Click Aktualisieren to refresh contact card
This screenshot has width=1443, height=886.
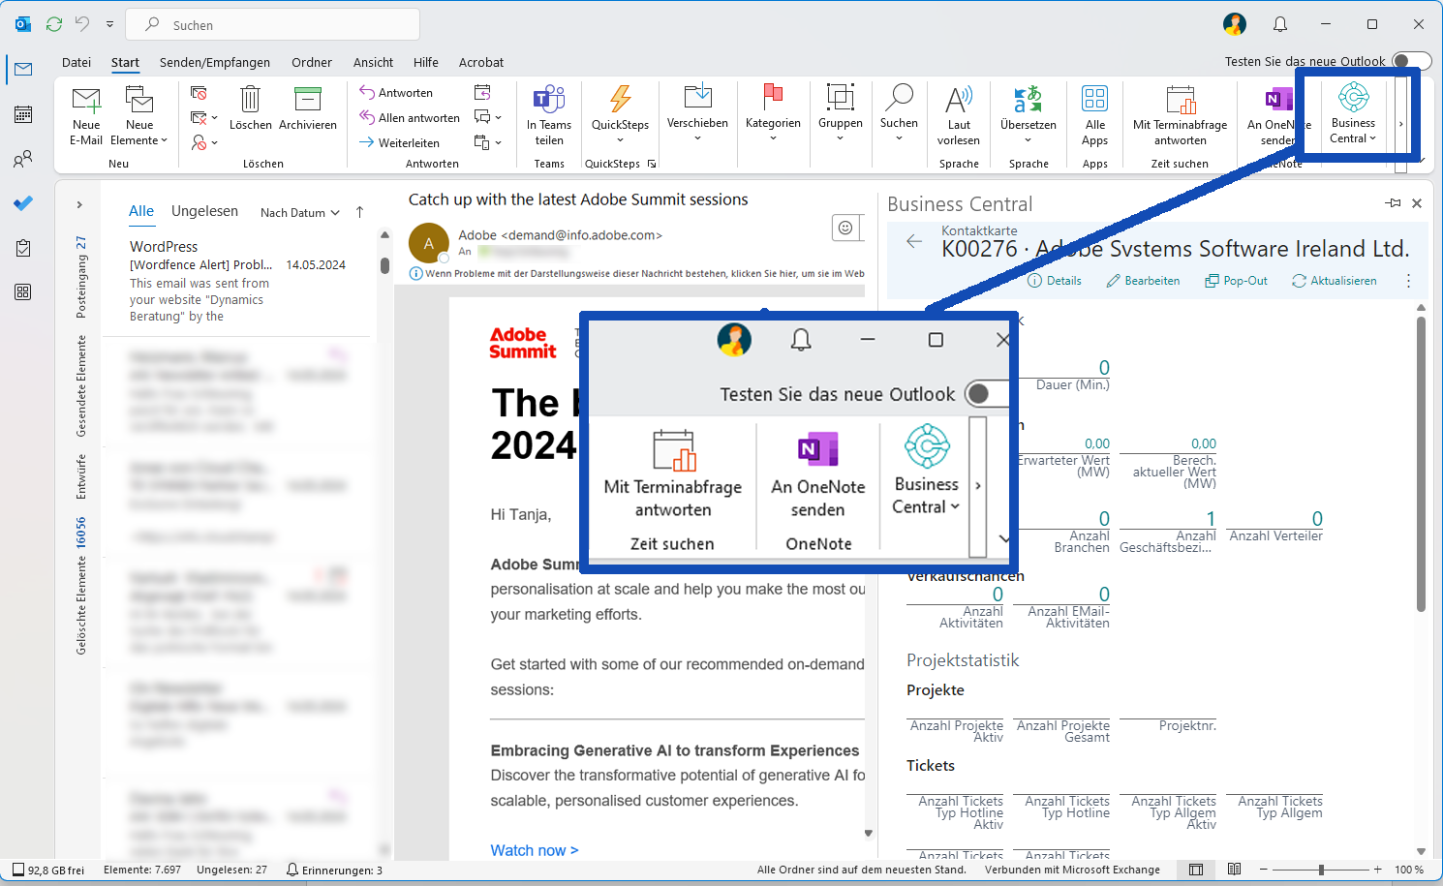[x=1334, y=281]
